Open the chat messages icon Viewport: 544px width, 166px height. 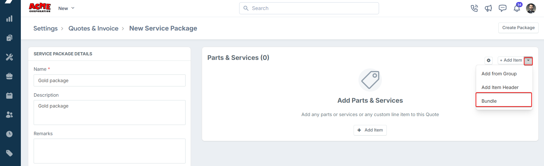[x=503, y=8]
